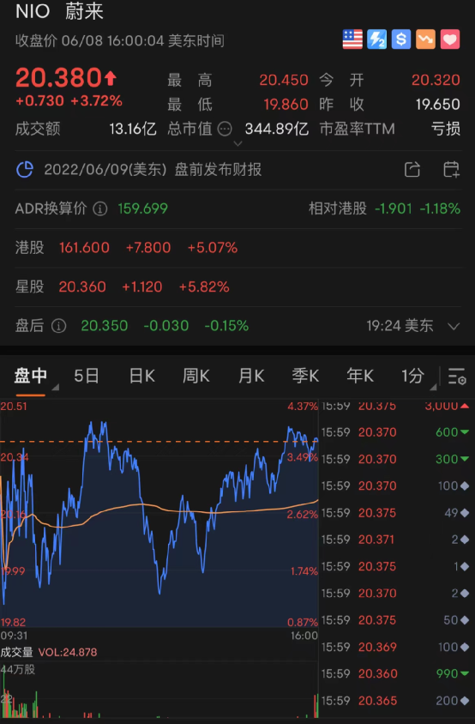Expand the quote details chevron below 总市值
The width and height of the screenshot is (475, 724).
(237, 143)
